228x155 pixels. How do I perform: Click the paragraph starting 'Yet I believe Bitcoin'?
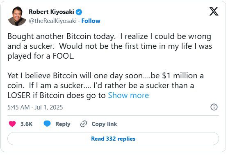click(x=105, y=86)
